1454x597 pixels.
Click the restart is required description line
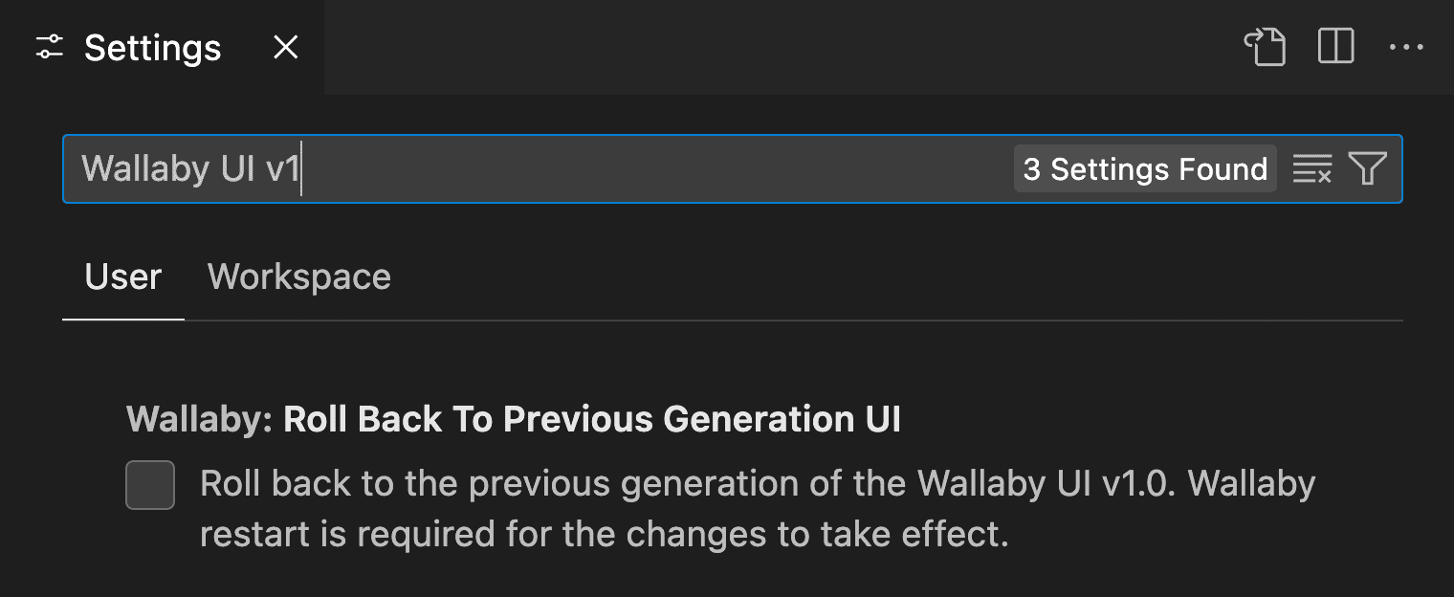(605, 535)
